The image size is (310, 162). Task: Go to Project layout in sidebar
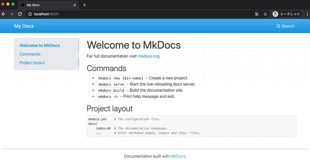coord(32,63)
